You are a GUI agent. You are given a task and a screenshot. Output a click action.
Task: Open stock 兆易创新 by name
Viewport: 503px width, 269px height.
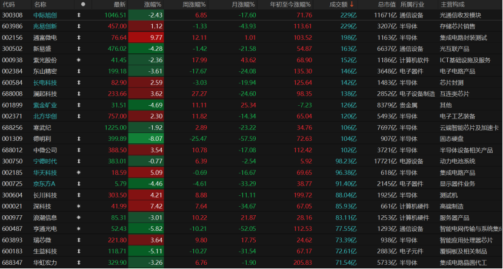(x=45, y=26)
